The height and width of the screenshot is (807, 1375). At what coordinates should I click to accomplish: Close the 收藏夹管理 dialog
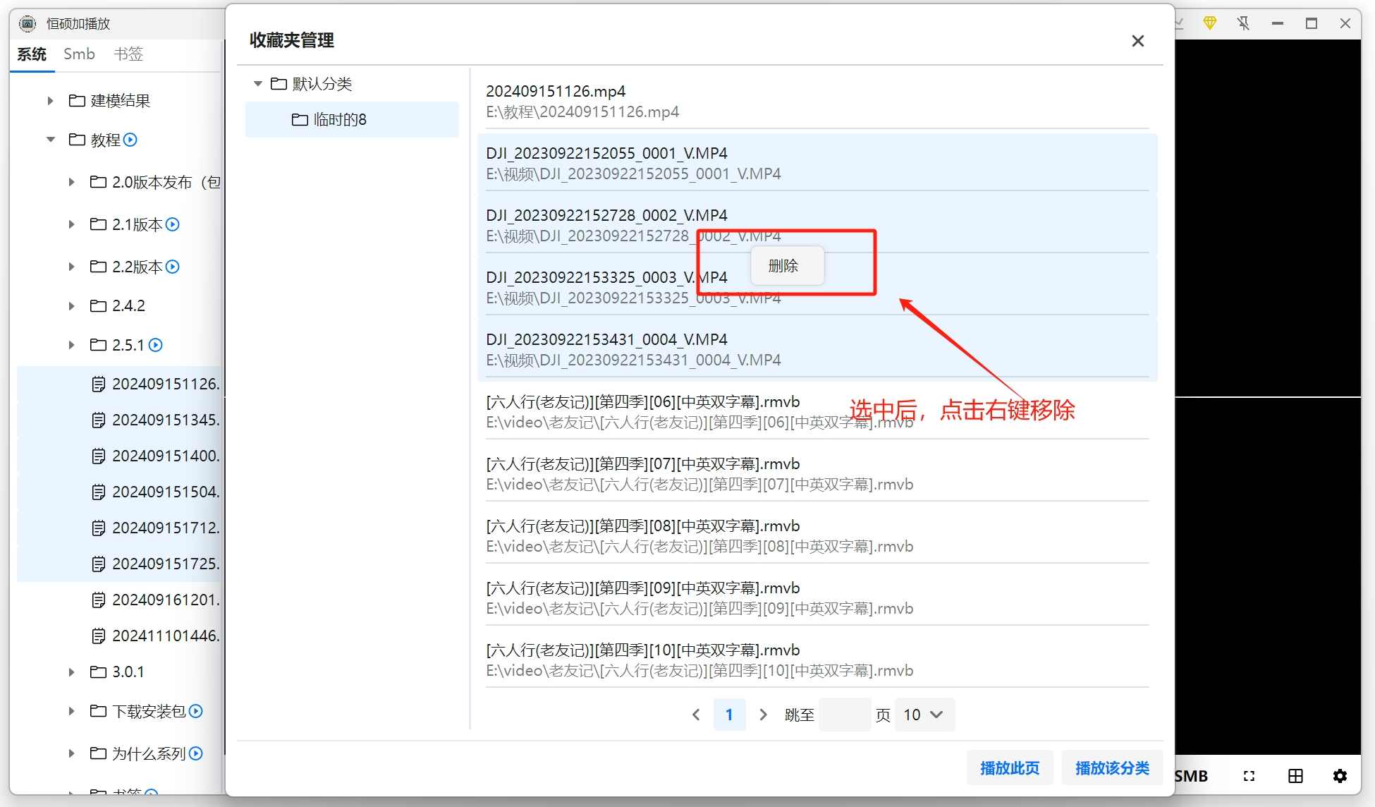[1137, 41]
